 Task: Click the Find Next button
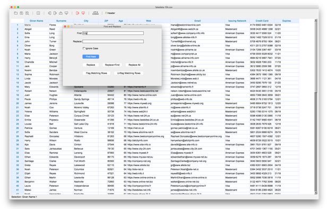pos(91,57)
